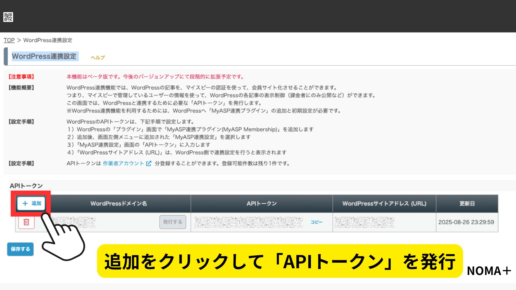
Task: Click the 保存する button
Action: tap(20, 249)
